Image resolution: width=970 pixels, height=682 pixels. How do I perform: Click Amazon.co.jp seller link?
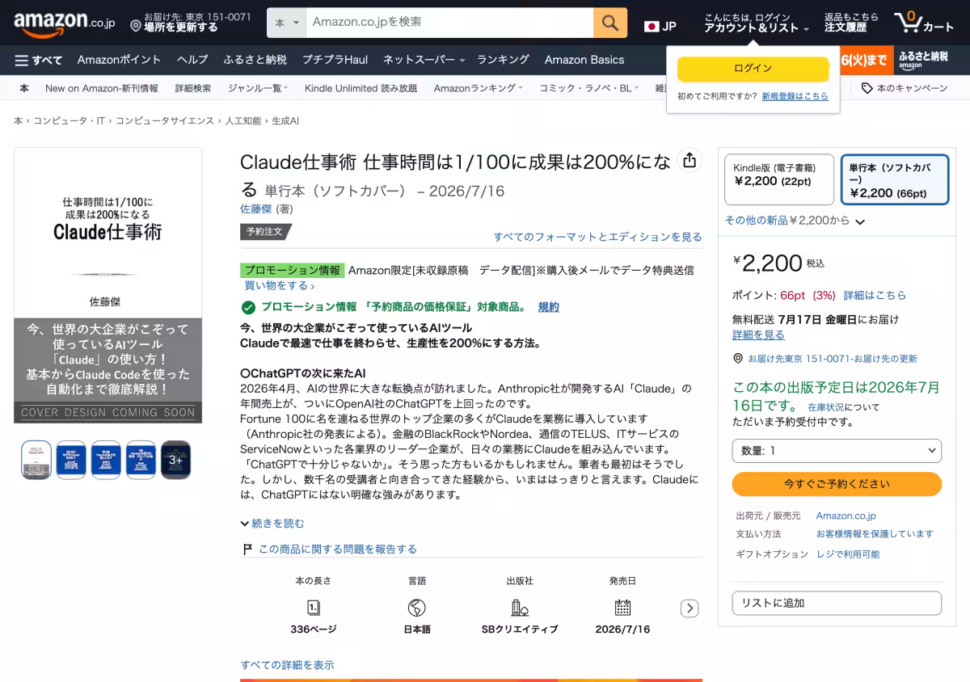pyautogui.click(x=846, y=516)
